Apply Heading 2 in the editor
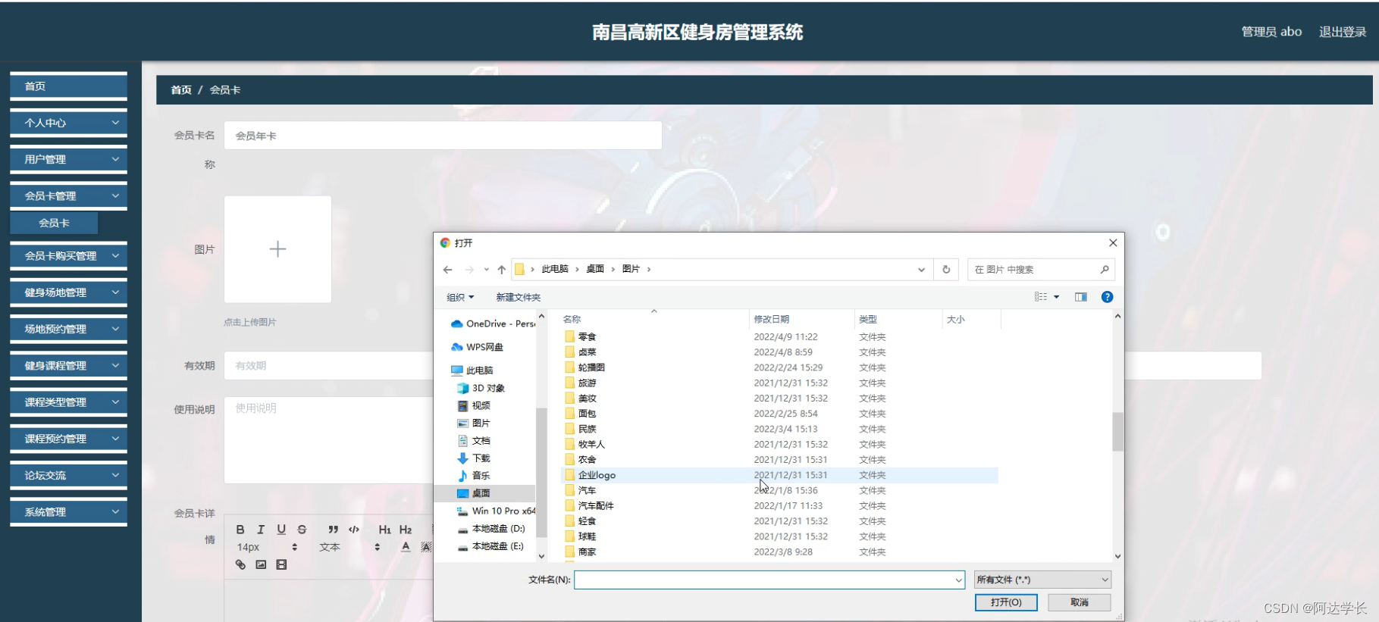Viewport: 1379px width, 622px height. 406,530
